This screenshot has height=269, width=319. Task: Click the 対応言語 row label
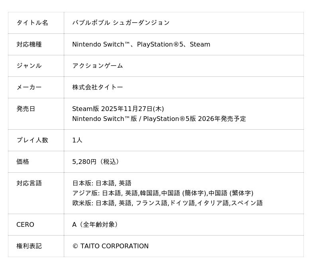[x=29, y=183]
